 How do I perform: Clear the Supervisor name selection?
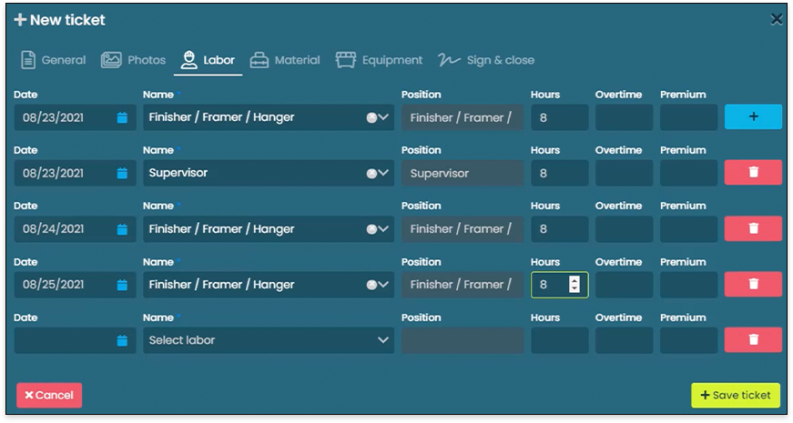pyautogui.click(x=371, y=173)
